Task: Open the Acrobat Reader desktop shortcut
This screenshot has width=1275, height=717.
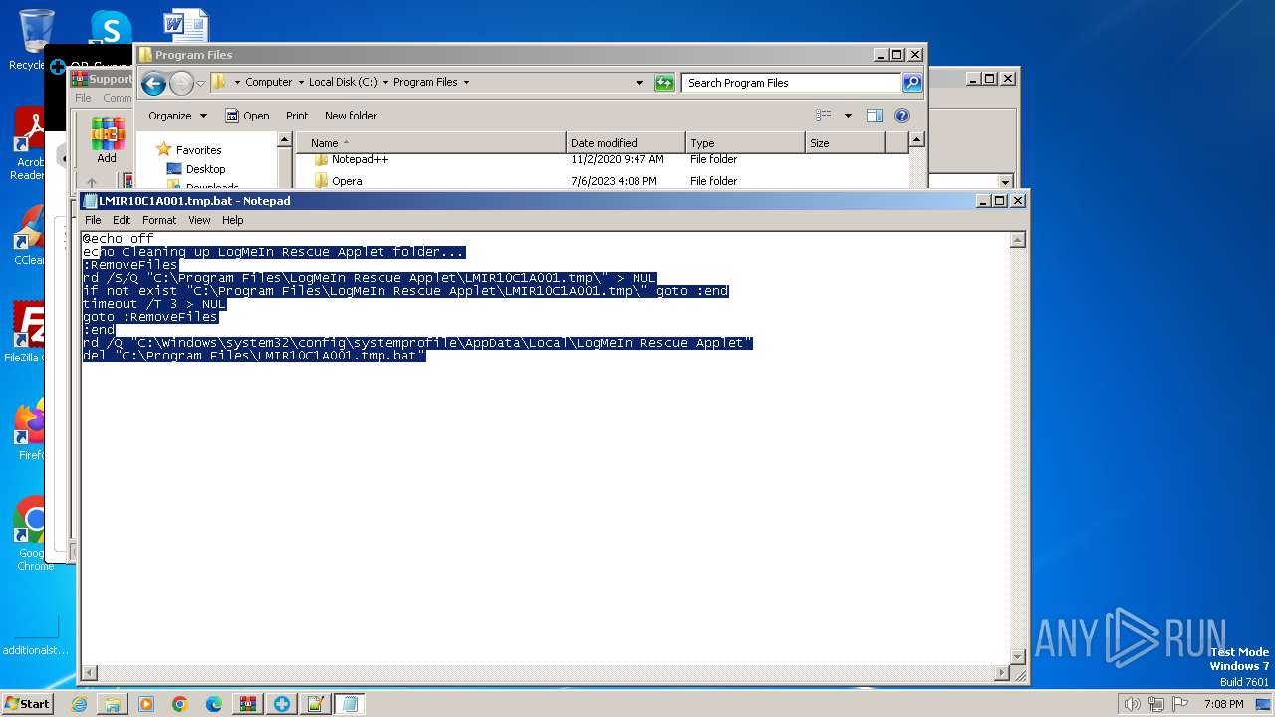Action: (30, 144)
